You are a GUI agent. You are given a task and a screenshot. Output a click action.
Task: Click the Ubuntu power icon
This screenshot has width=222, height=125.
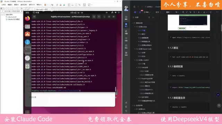(119, 12)
